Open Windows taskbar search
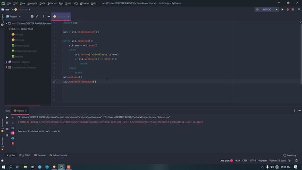 tap(10, 167)
